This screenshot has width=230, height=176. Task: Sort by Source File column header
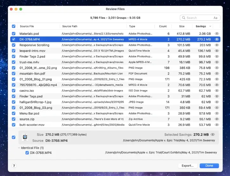[x=27, y=26]
